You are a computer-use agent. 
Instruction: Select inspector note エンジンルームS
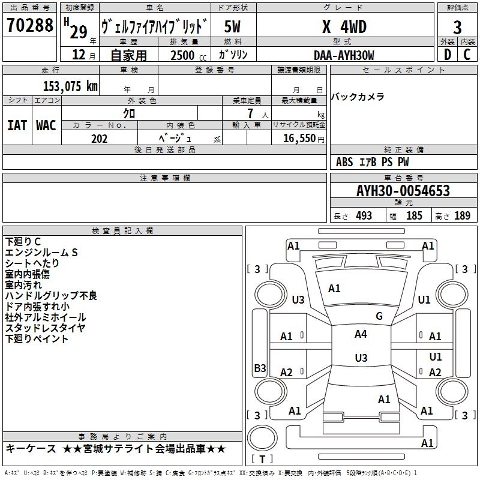[x=41, y=252]
